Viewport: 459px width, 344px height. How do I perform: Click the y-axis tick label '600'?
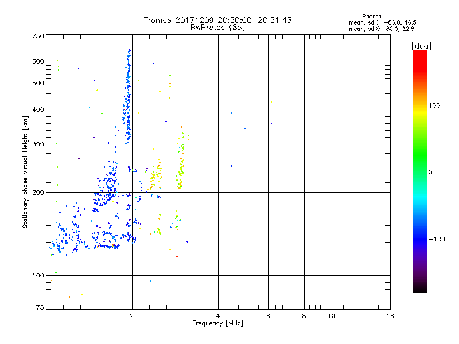tap(38, 61)
